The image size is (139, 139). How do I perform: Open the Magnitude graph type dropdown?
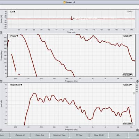coord(16,85)
